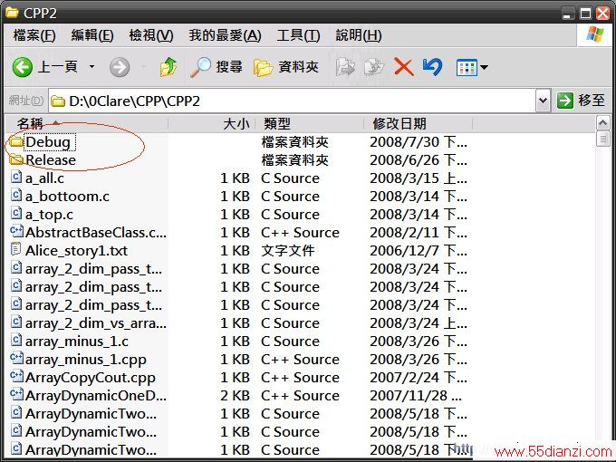Click the grey Forward arrow icon
The width and height of the screenshot is (616, 462).
[x=120, y=67]
